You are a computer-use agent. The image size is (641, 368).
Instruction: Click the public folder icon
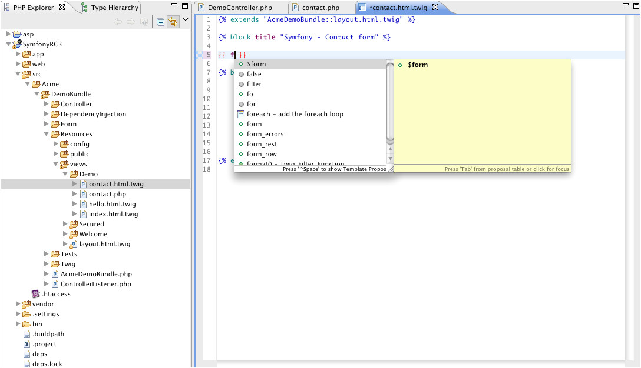pos(64,154)
